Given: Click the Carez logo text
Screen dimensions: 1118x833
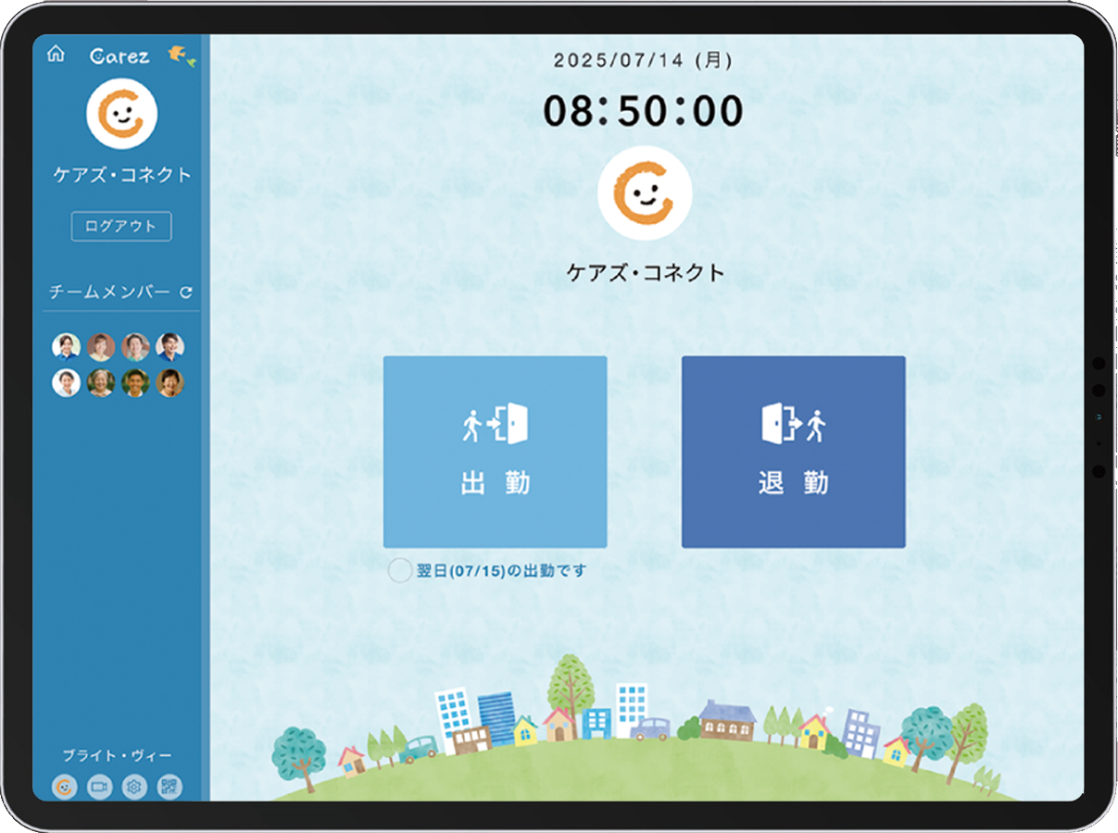Looking at the screenshot, I should pos(119,56).
